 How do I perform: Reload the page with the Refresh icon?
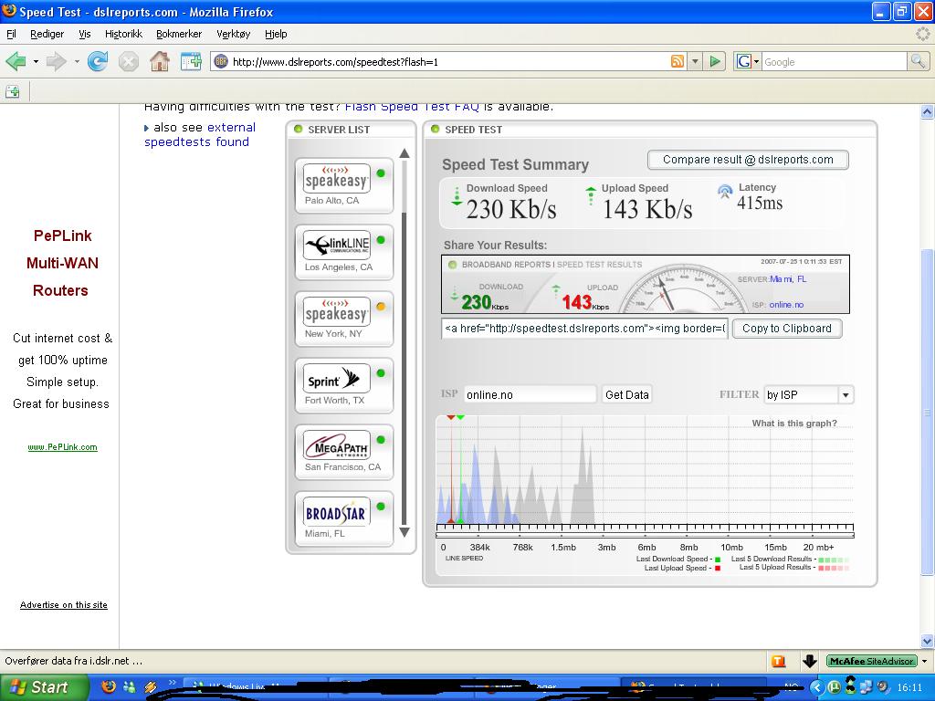[97, 61]
